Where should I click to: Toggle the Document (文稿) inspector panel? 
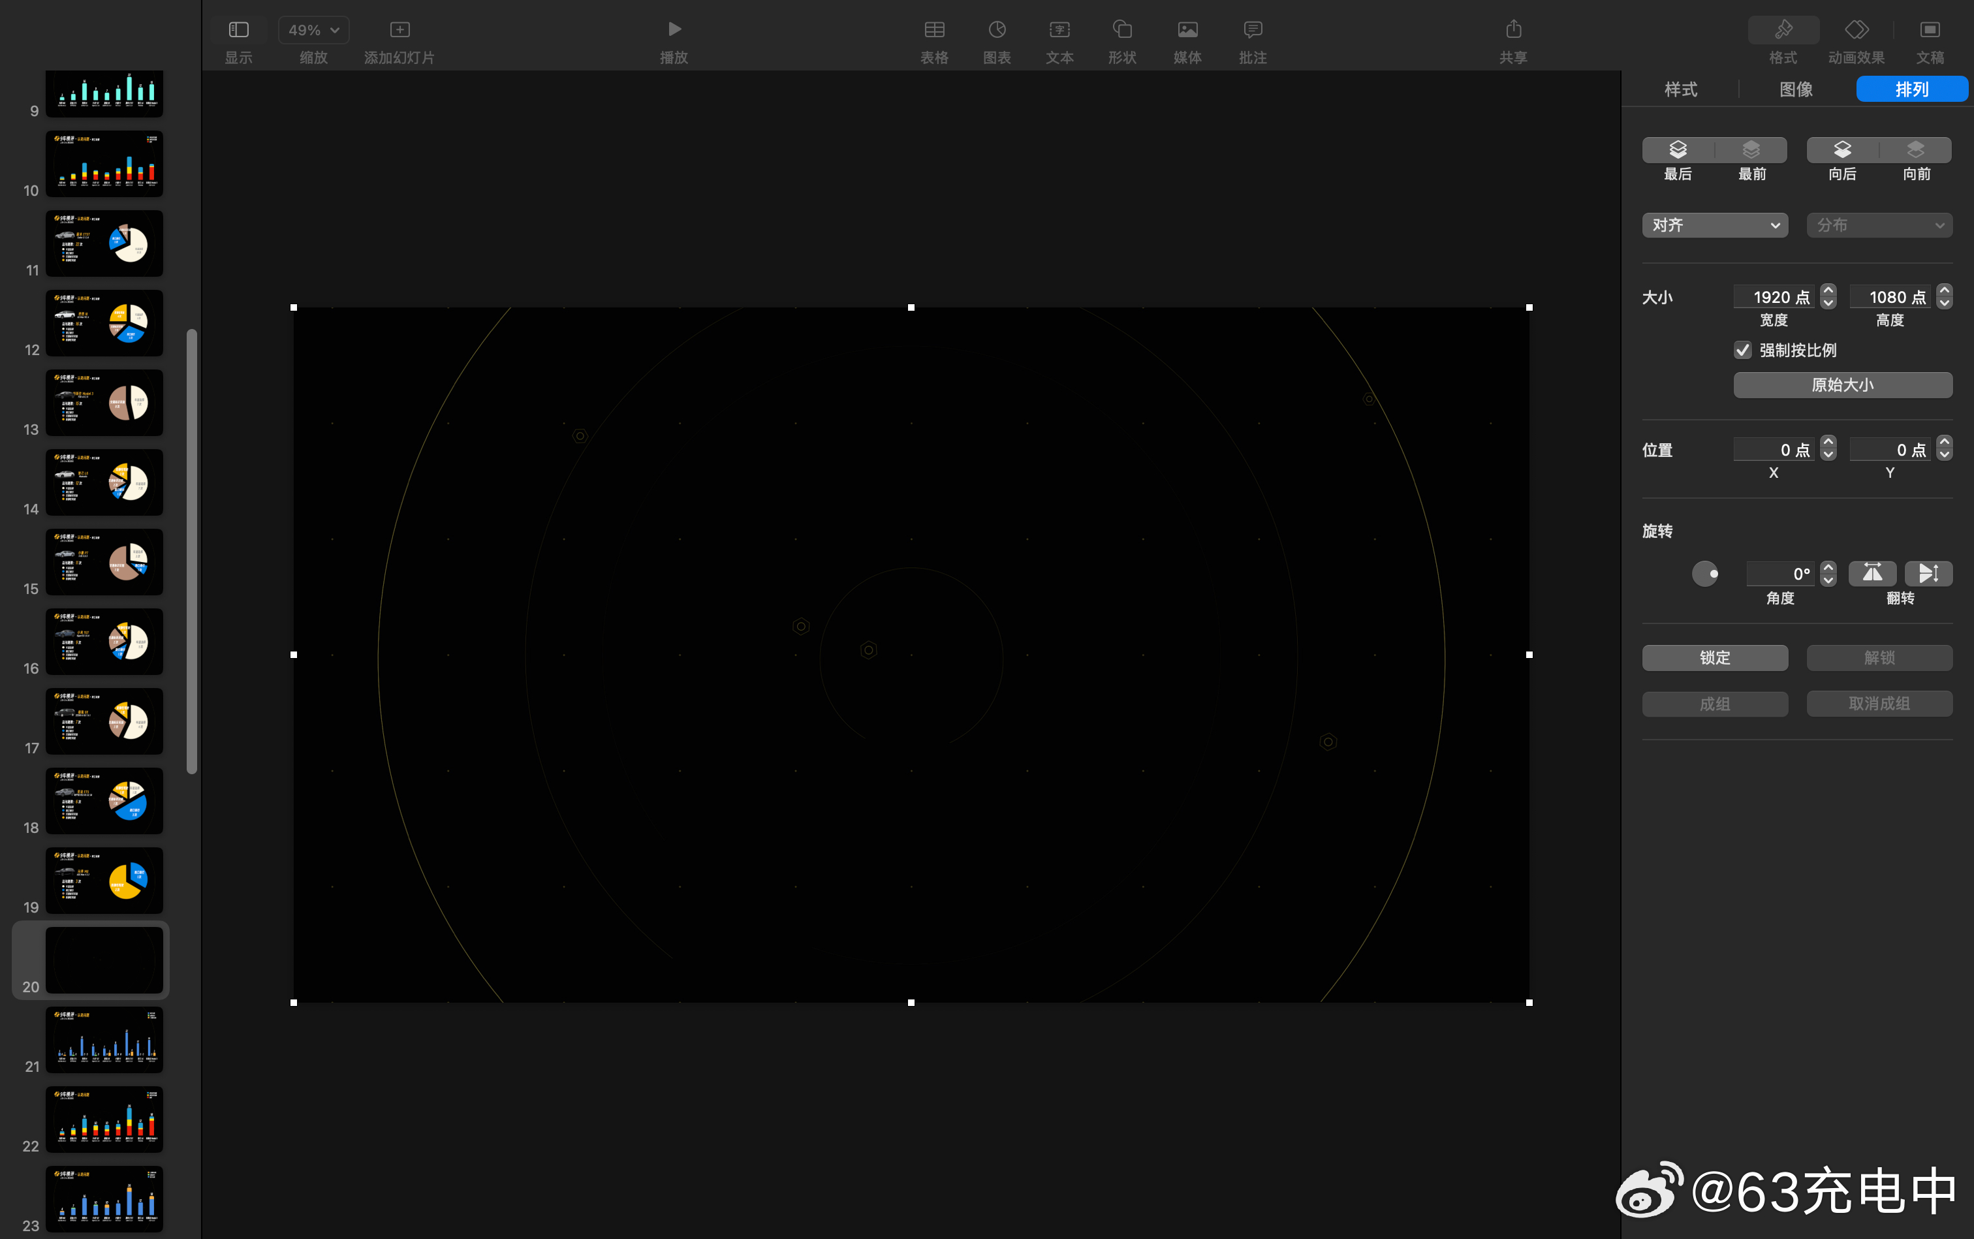pos(1929,29)
